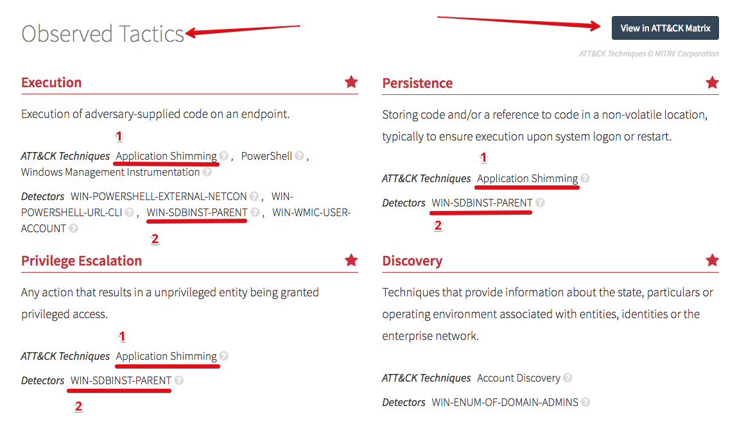This screenshot has height=424, width=746.
Task: Click help icon after WIN-POWERSHELL-EXTERNAL-NETCON
Action: click(254, 196)
